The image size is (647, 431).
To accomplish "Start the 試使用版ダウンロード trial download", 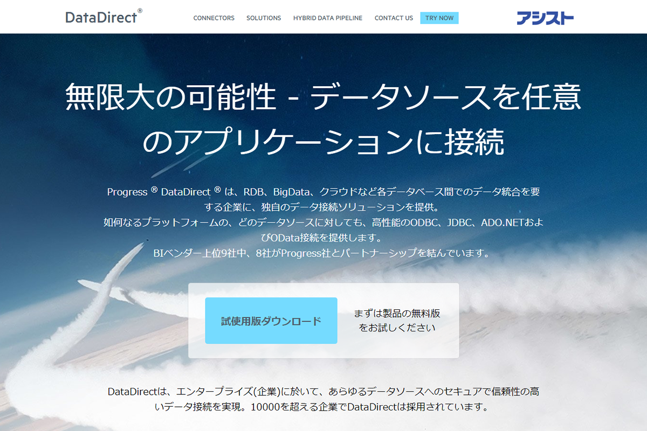I will point(271,321).
